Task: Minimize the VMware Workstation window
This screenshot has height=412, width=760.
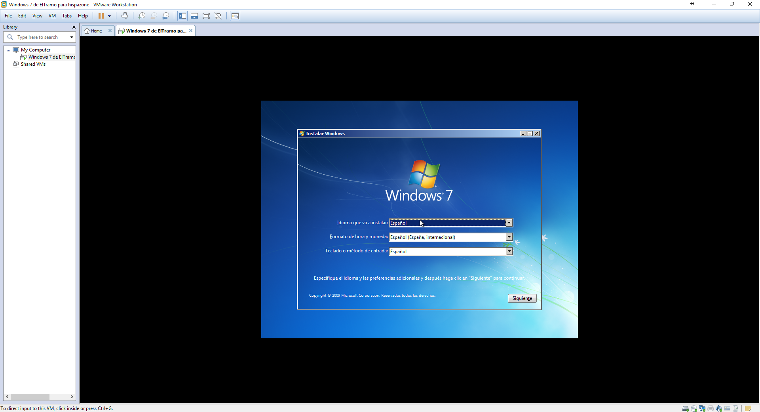Action: tap(714, 4)
